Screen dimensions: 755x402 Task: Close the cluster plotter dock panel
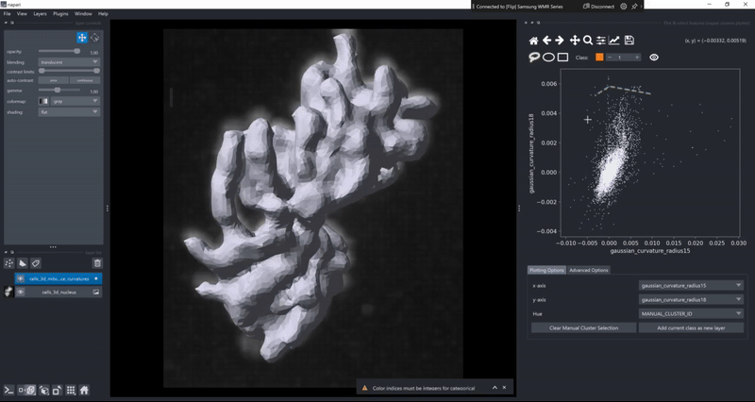526,23
